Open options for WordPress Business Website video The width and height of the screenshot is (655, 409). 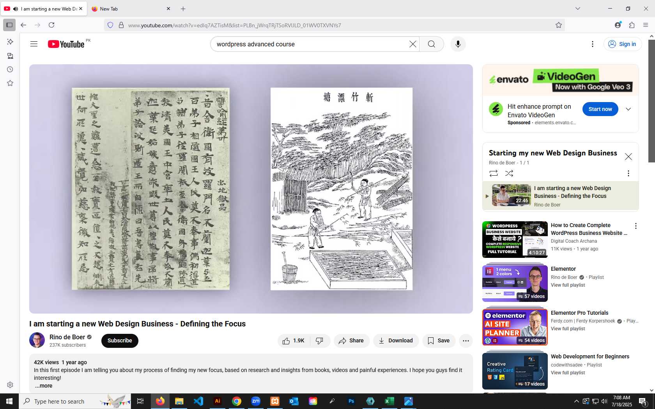pyautogui.click(x=636, y=226)
